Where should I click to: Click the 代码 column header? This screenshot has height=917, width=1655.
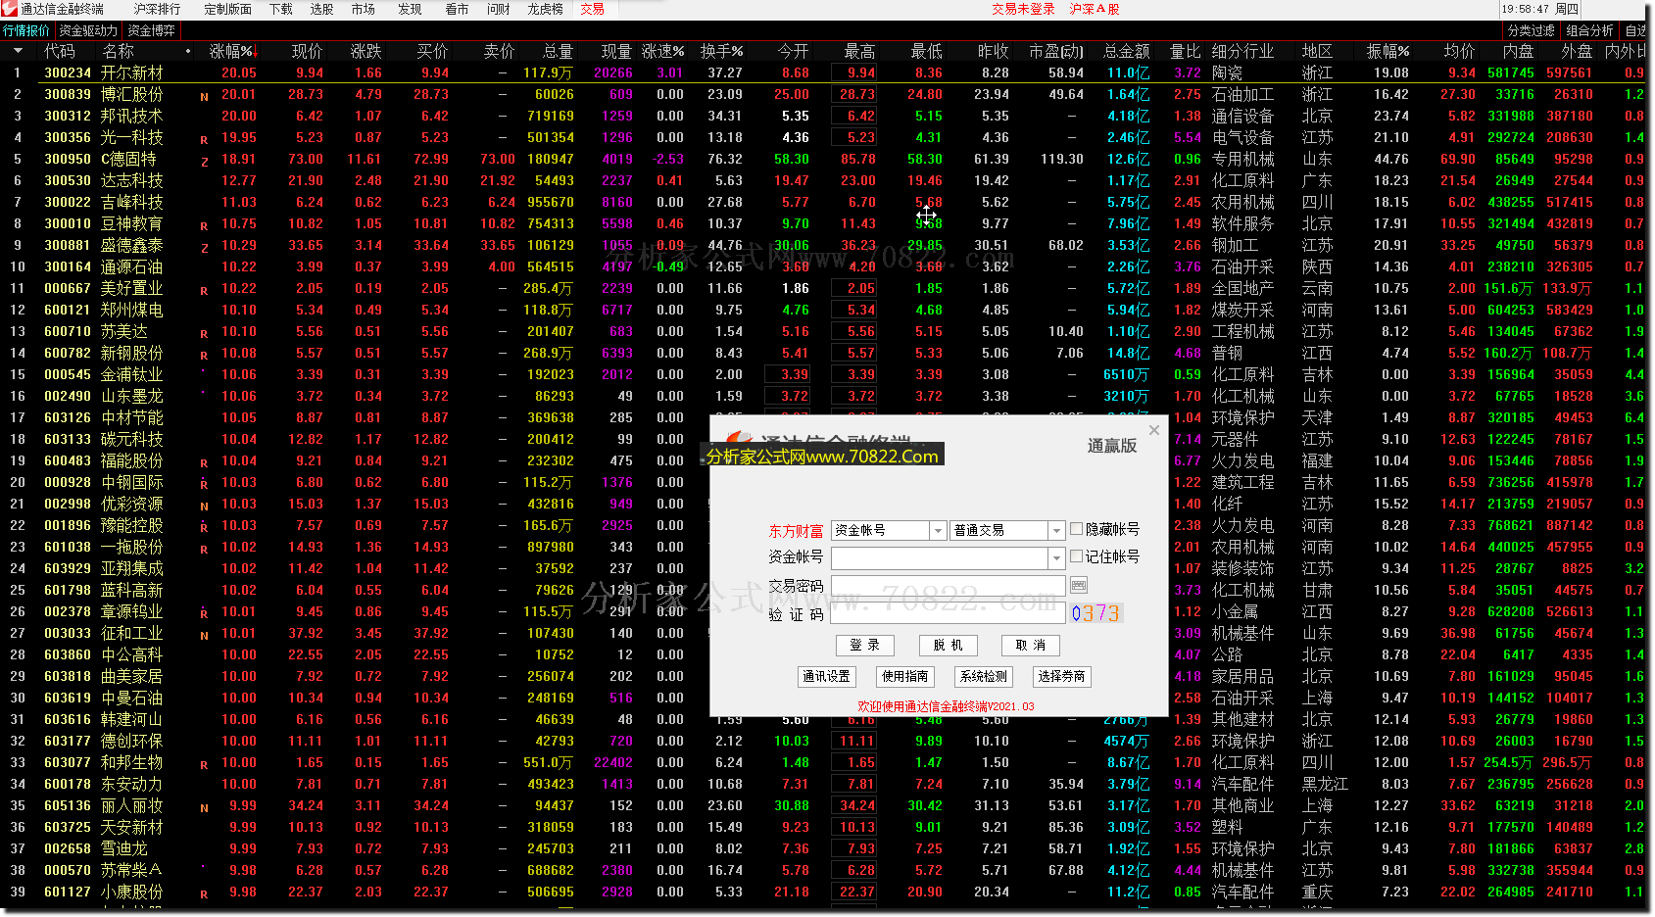(59, 51)
